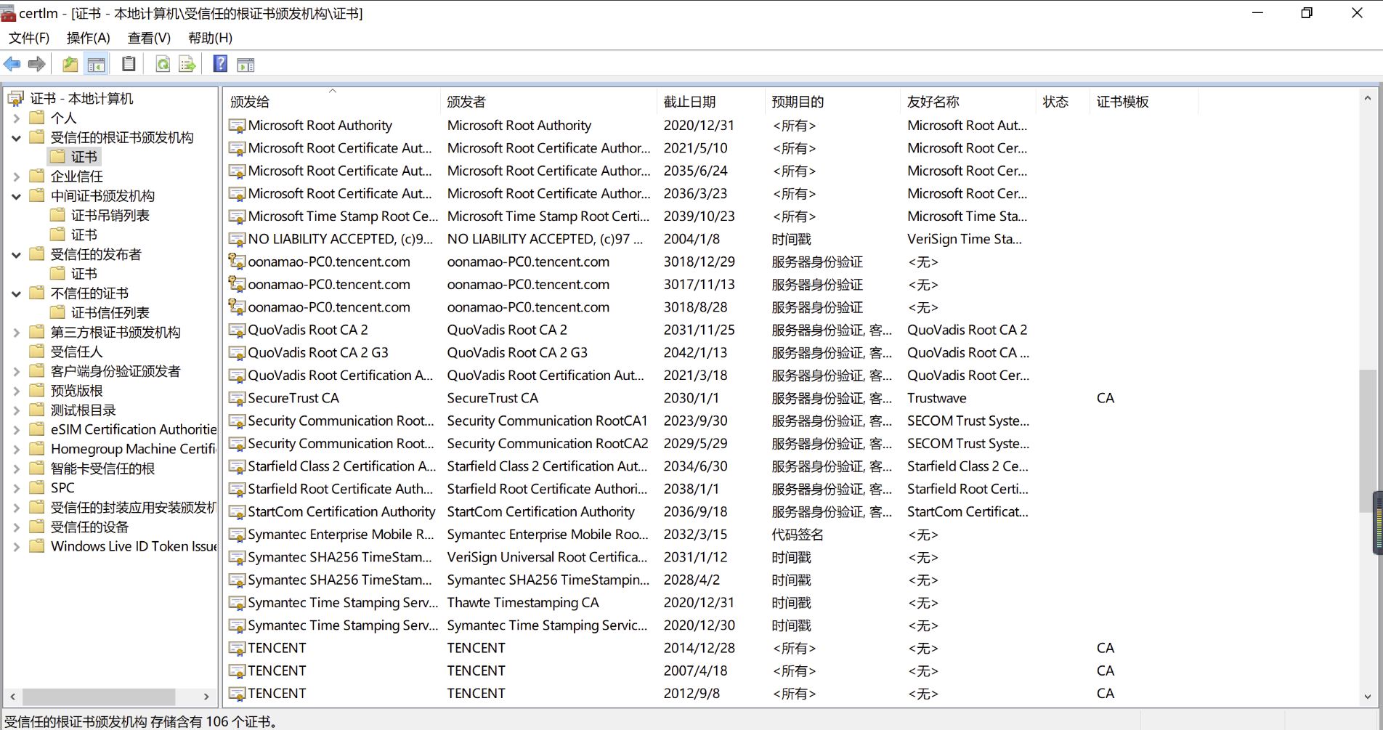Click the tree pane horizontal scrollbar left arrow
Screen dimensions: 1383x730
click(x=13, y=697)
